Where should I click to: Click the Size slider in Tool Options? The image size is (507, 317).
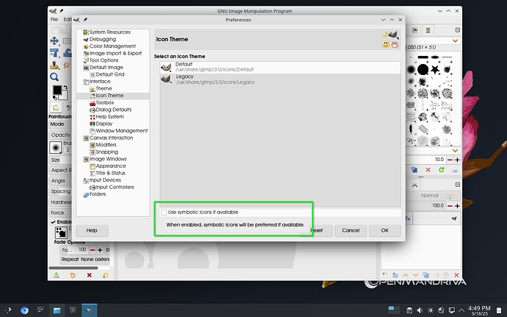[x=60, y=160]
